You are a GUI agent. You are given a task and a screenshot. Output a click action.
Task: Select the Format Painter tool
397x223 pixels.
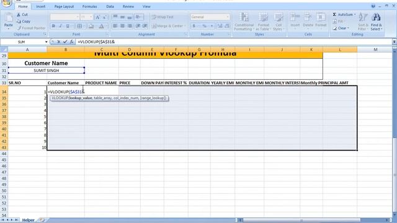(x=31, y=28)
